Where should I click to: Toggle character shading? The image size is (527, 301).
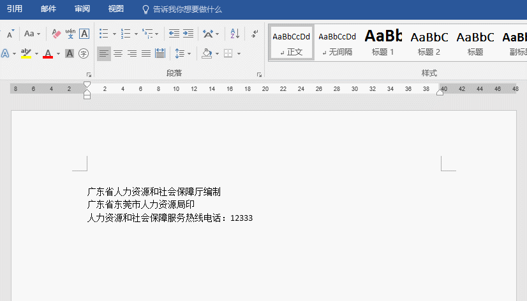click(x=70, y=53)
